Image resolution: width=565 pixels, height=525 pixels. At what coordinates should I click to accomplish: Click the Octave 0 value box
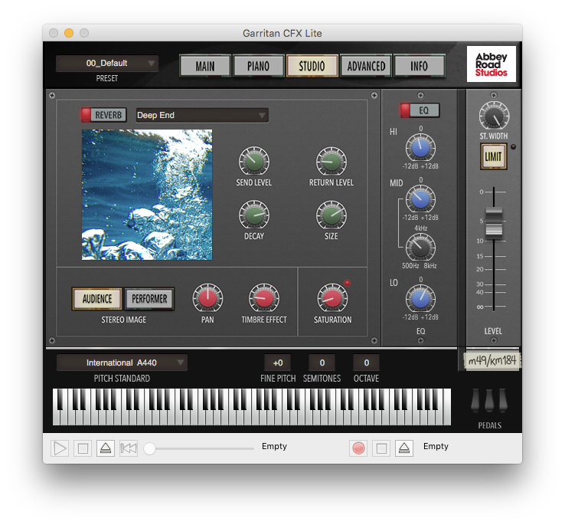[366, 363]
